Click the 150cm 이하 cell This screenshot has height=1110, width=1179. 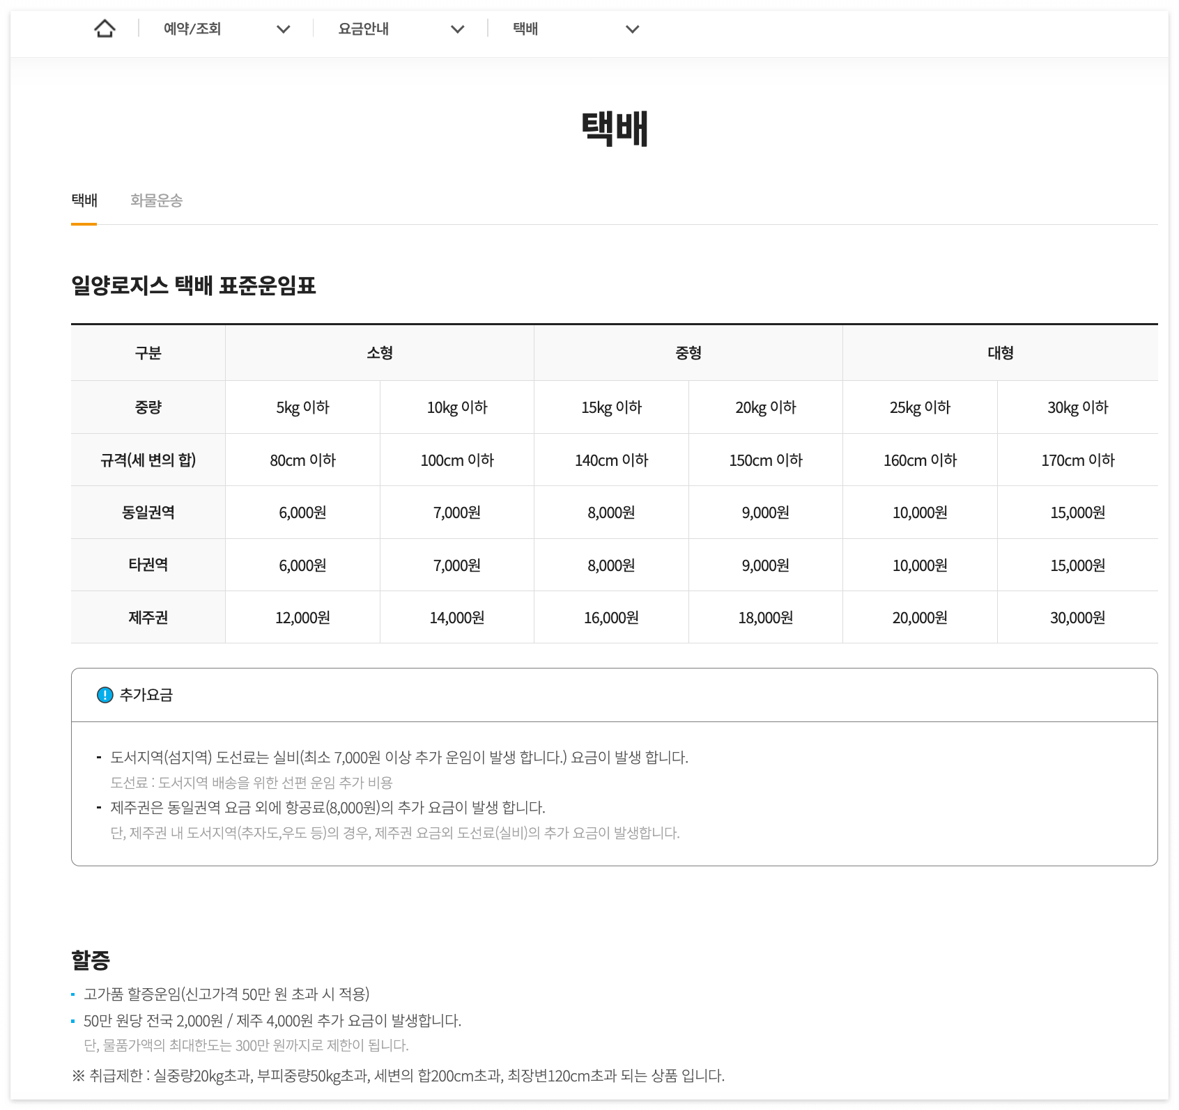[x=766, y=460]
